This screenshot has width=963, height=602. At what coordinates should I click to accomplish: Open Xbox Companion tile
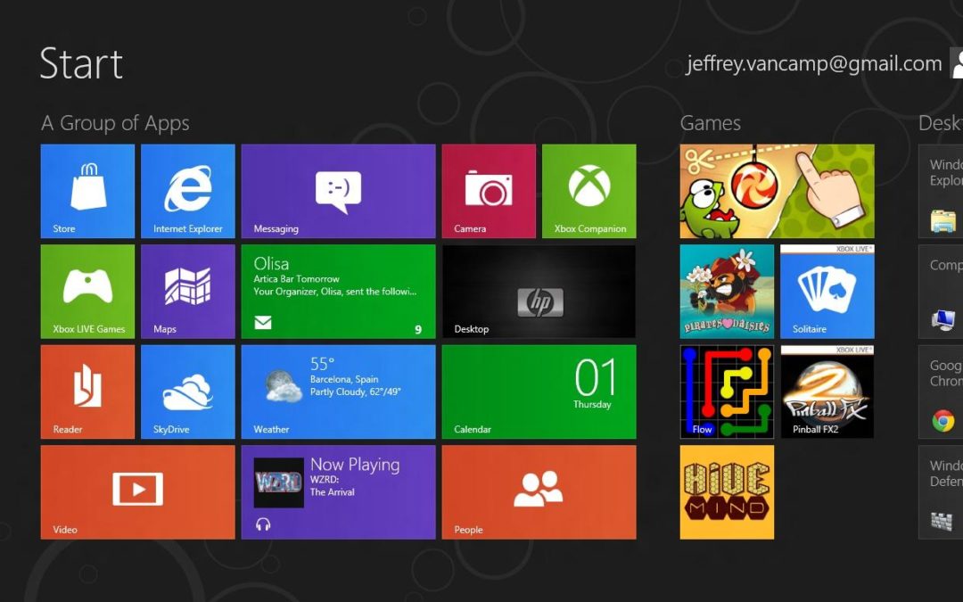coord(589,191)
